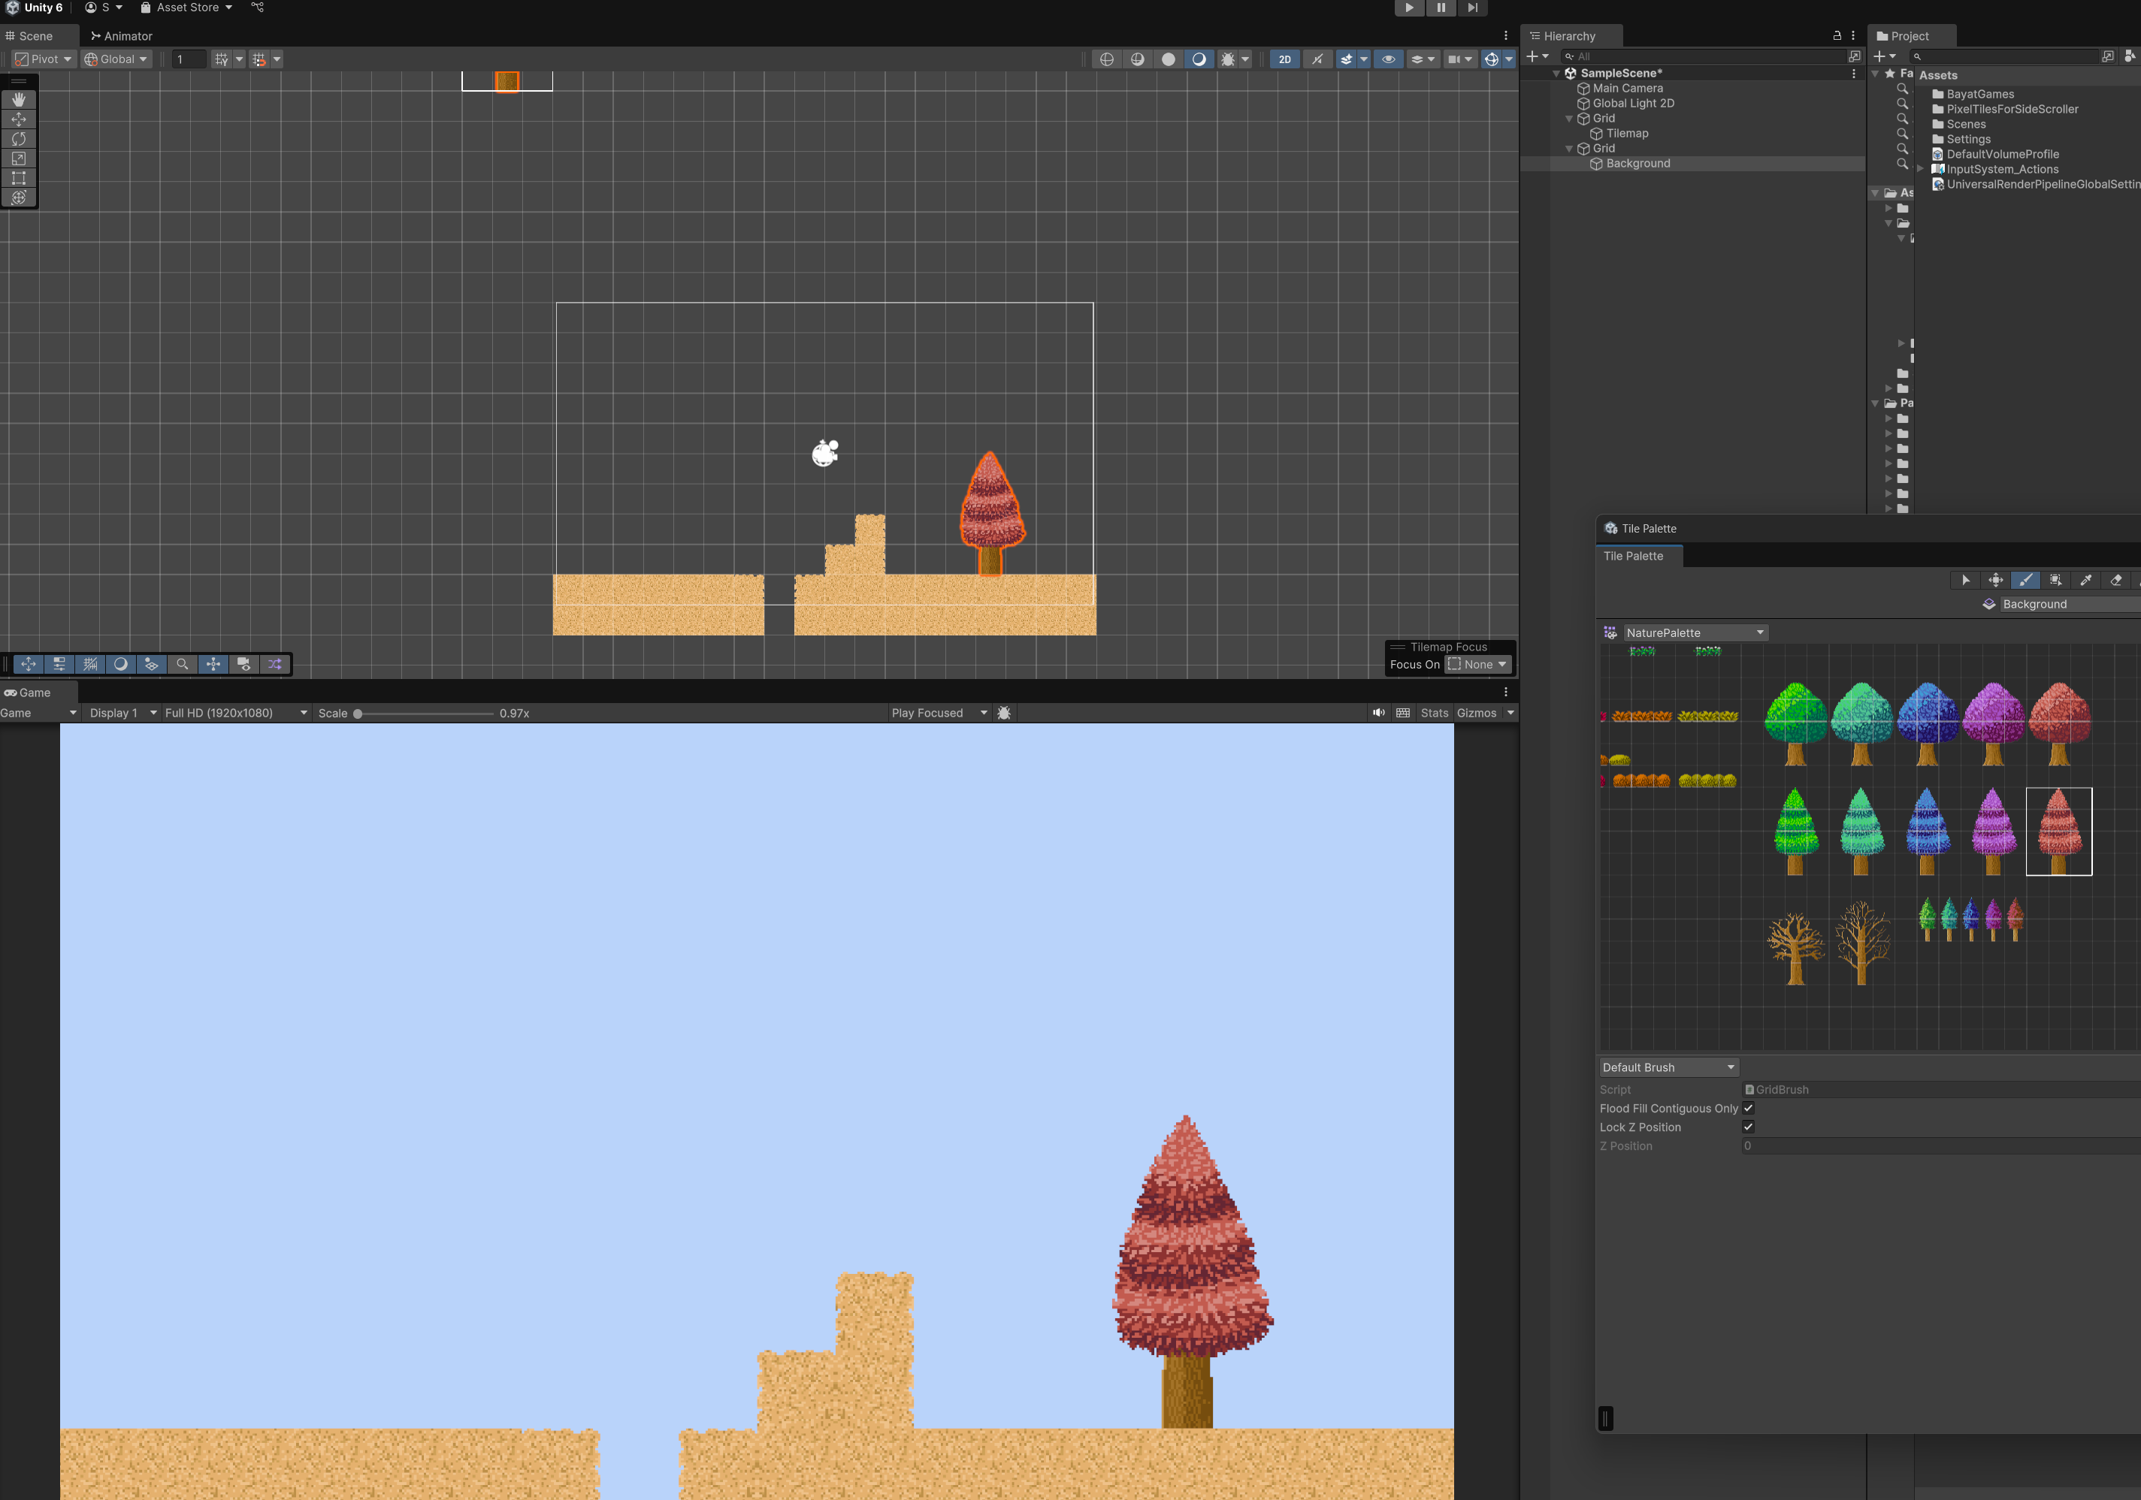This screenshot has height=1500, width=2141.
Task: Uncheck Flood Fill Contiguous Only
Action: [x=1749, y=1109]
